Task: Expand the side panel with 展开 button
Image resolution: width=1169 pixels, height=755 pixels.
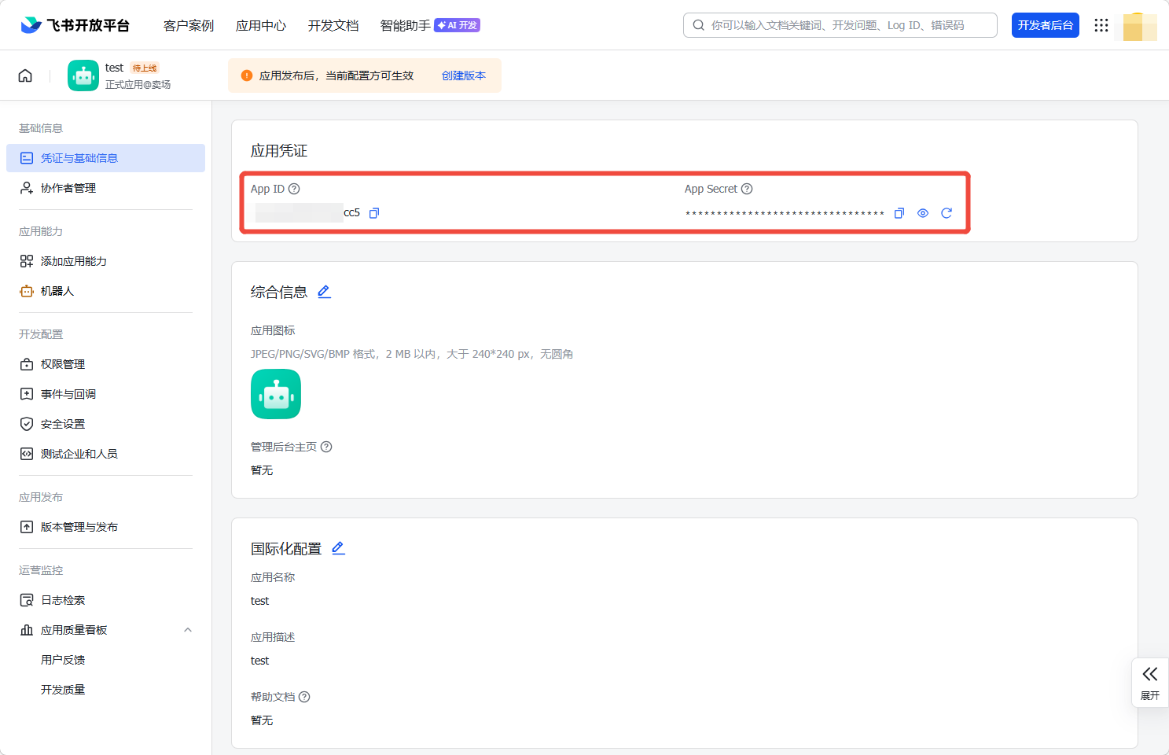Action: 1149,683
